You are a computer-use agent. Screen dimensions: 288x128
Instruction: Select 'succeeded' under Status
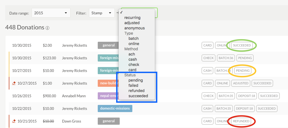pyautogui.click(x=138, y=96)
